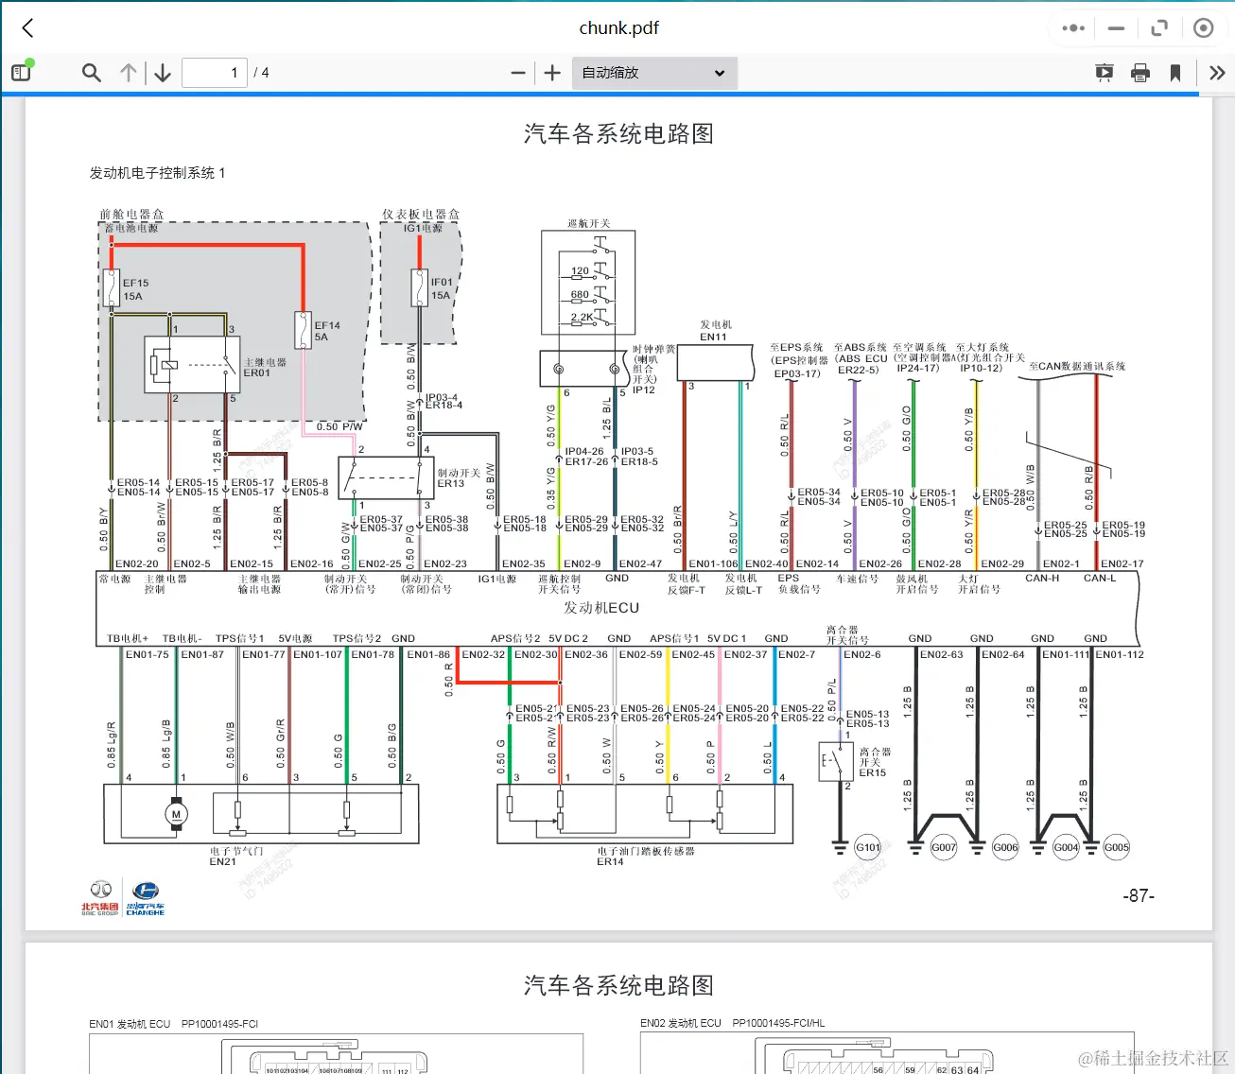Viewport: 1235px width, 1074px height.
Task: Click the 电子油门踏板传感器 ER14 label
Action: point(645,857)
